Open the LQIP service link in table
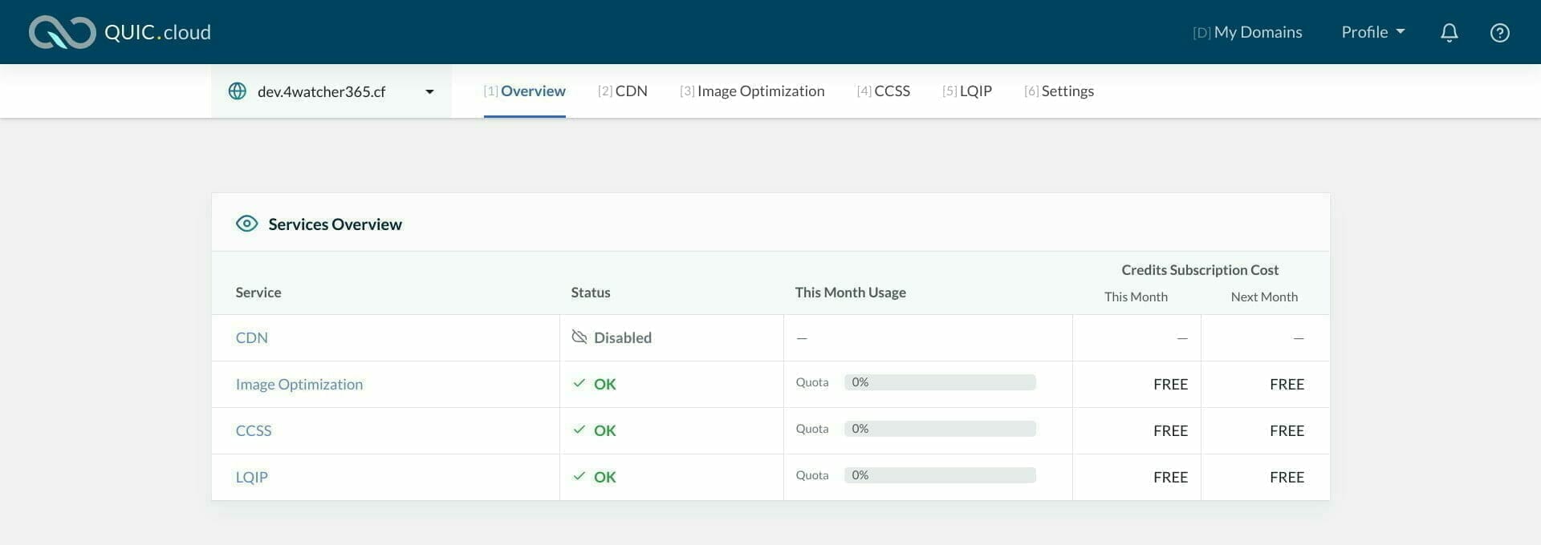 pos(252,477)
